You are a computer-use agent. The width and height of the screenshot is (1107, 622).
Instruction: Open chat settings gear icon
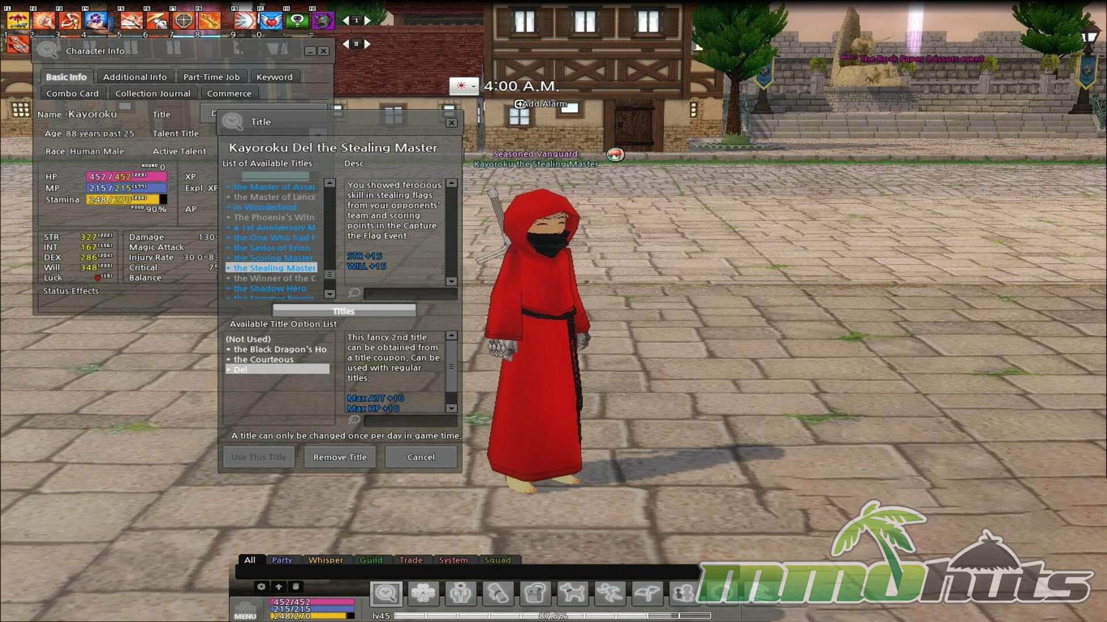tap(261, 586)
